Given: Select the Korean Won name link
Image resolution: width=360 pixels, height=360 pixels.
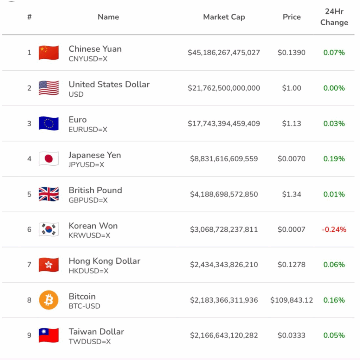Looking at the screenshot, I should pos(93,226).
